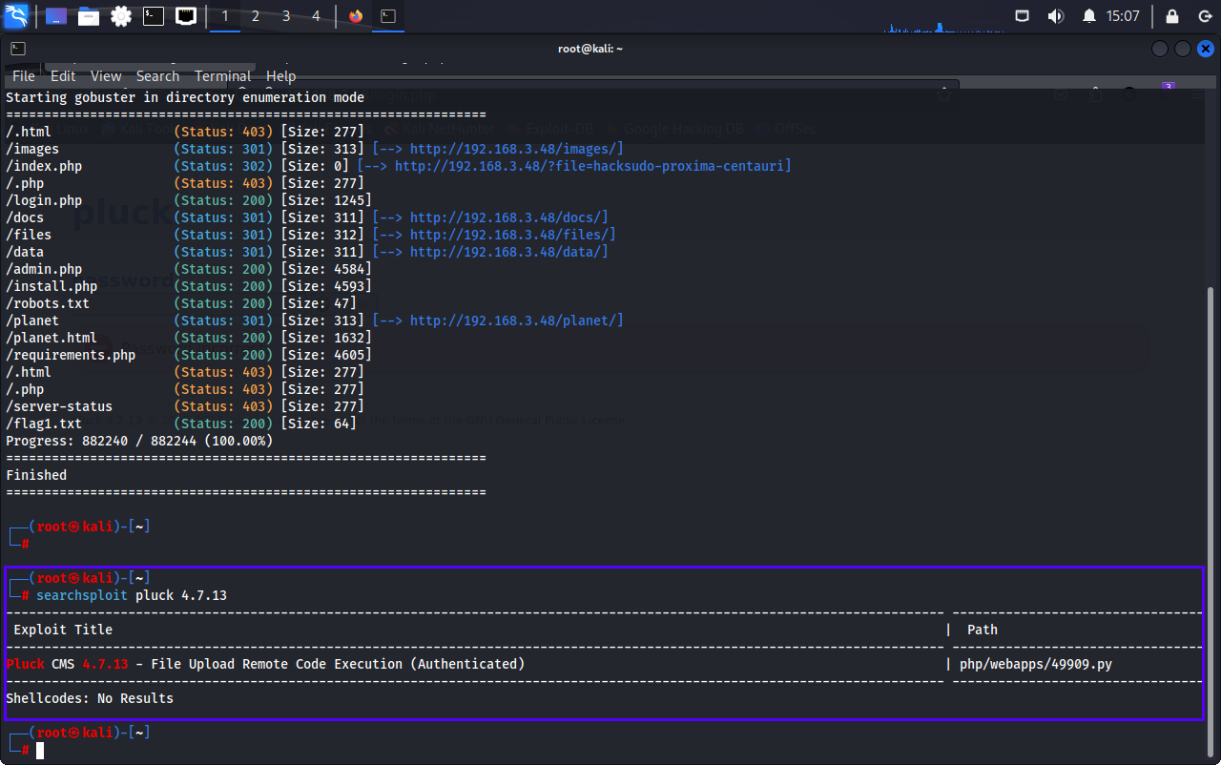This screenshot has height=765, width=1221.
Task: Open the File menu
Action: pos(24,76)
